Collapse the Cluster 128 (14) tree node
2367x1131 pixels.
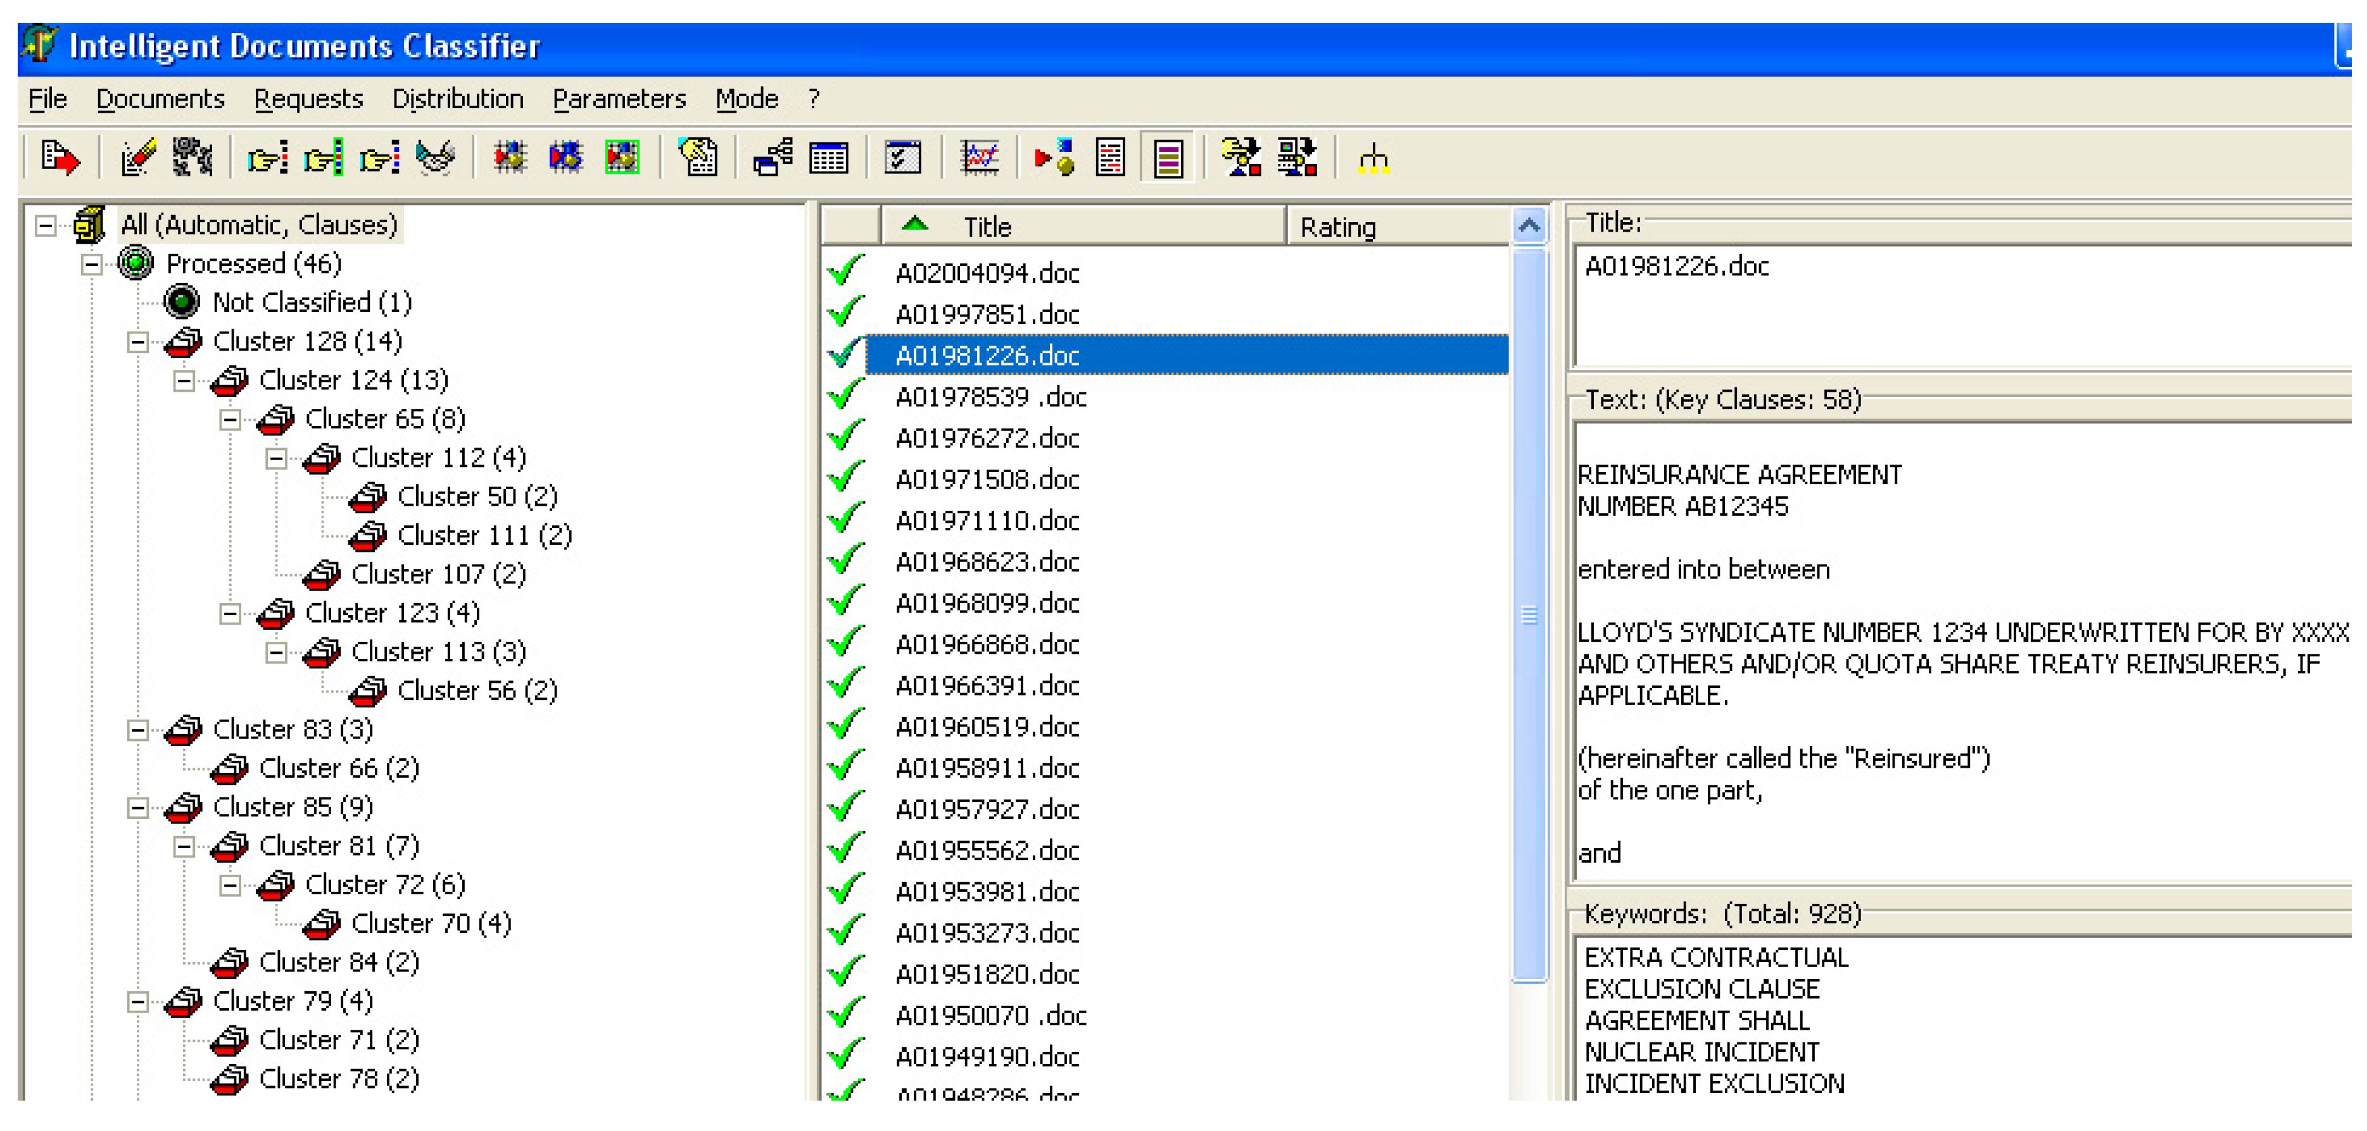click(x=138, y=342)
